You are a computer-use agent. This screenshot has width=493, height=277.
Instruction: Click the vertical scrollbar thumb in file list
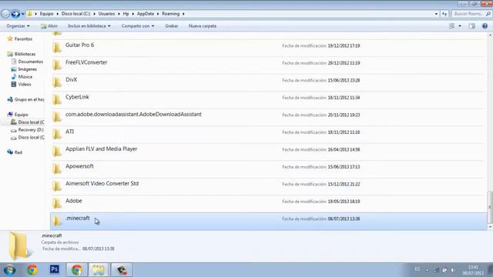[x=490, y=207]
